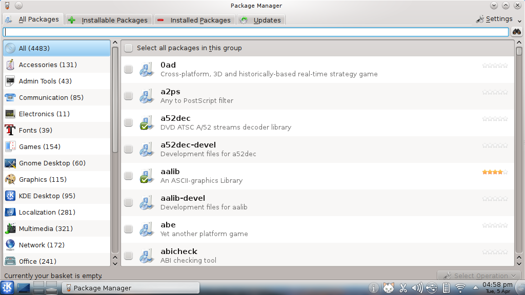
Task: Select the All (4483) category
Action: (56, 48)
